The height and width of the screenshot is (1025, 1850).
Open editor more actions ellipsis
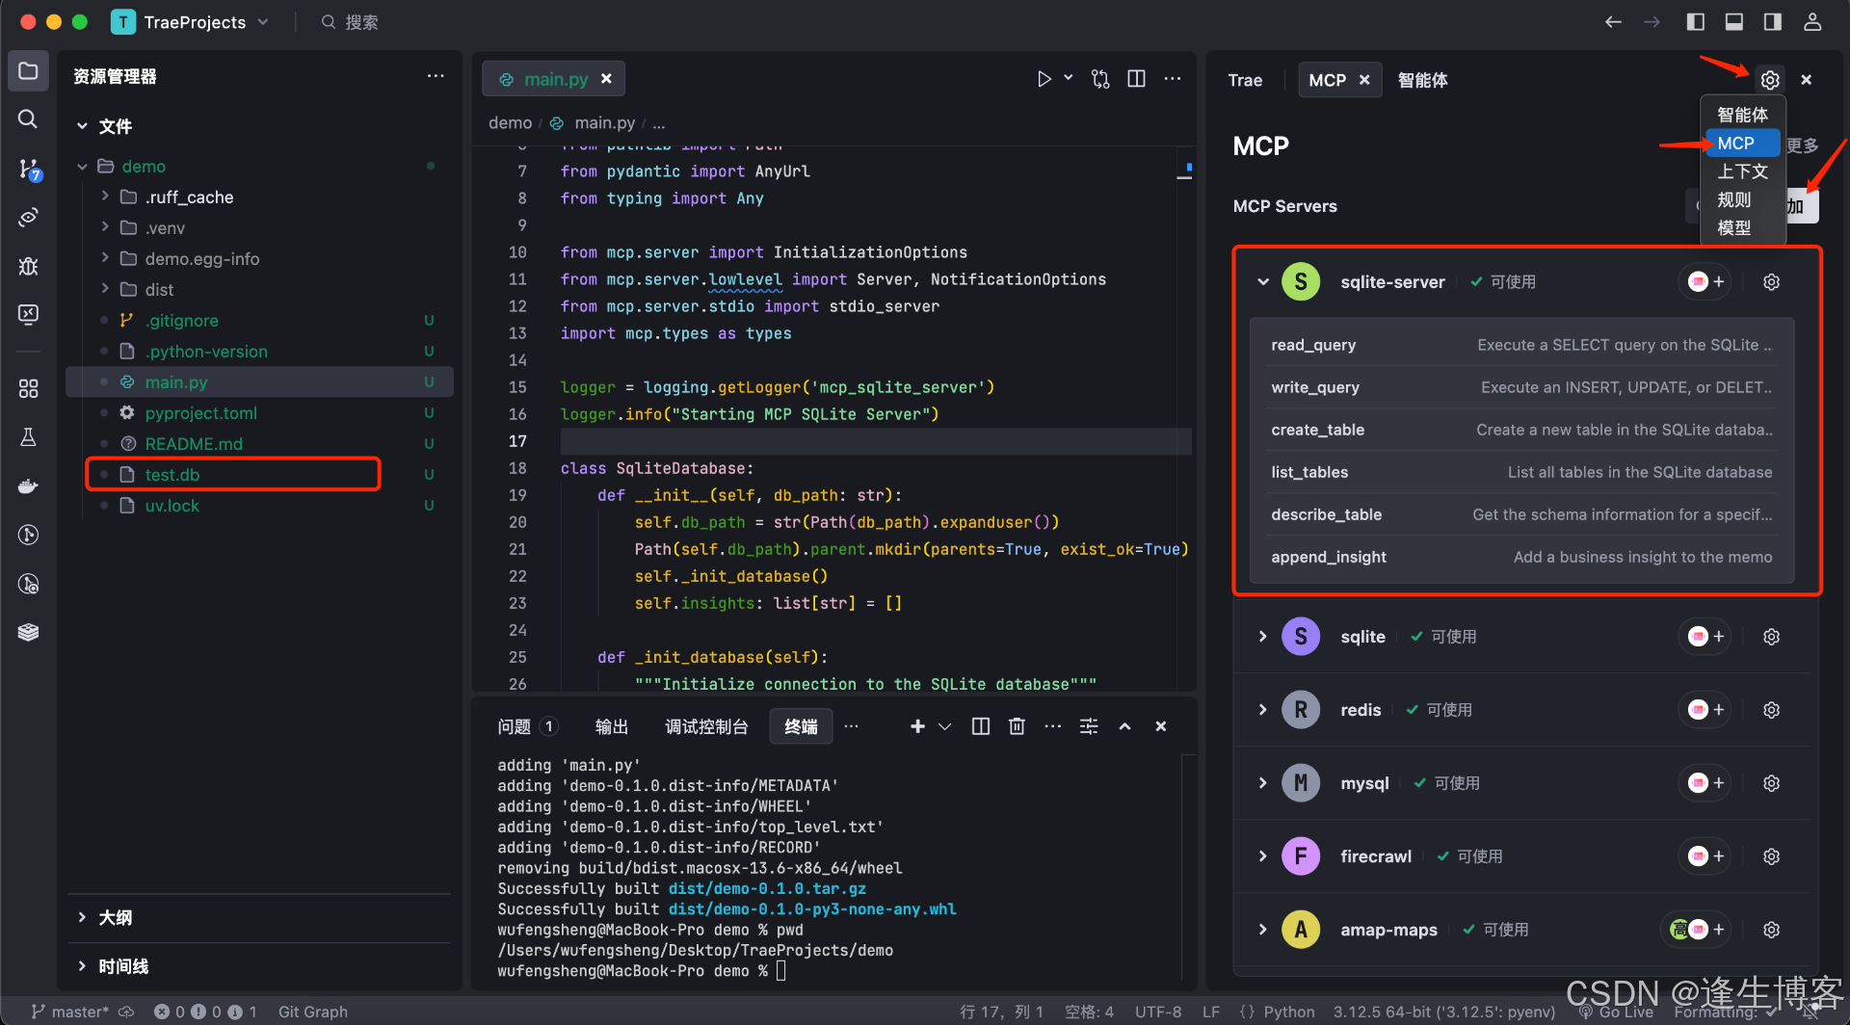point(1173,79)
